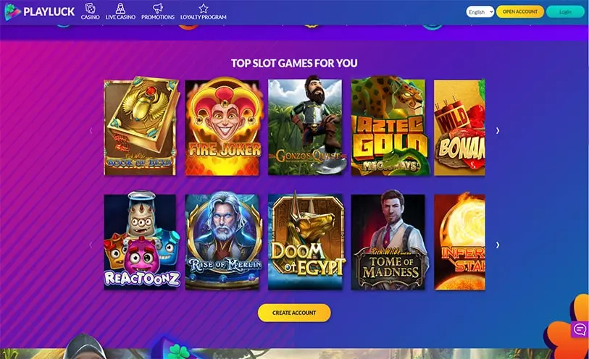Click the Create Account button

pyautogui.click(x=294, y=313)
